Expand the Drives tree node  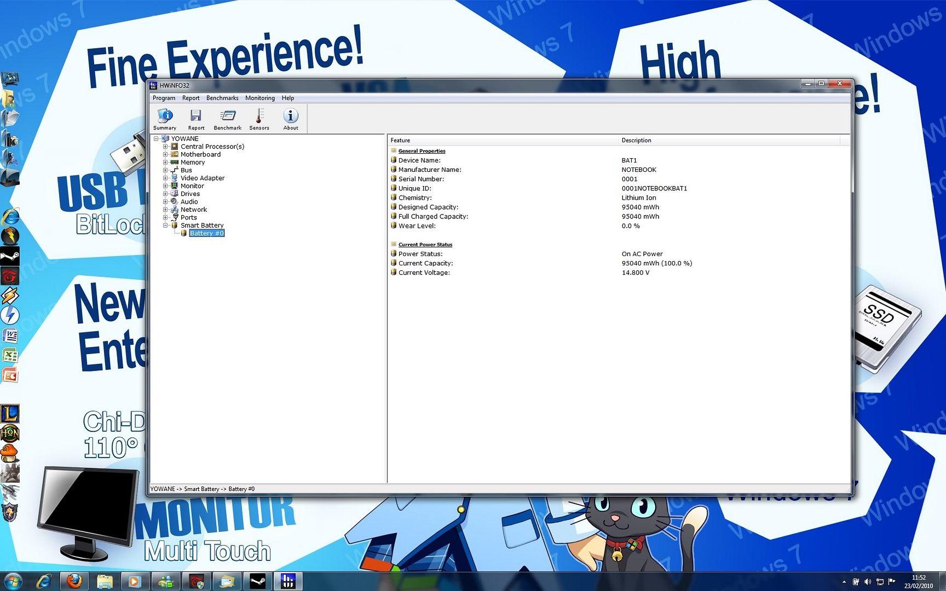(x=165, y=194)
